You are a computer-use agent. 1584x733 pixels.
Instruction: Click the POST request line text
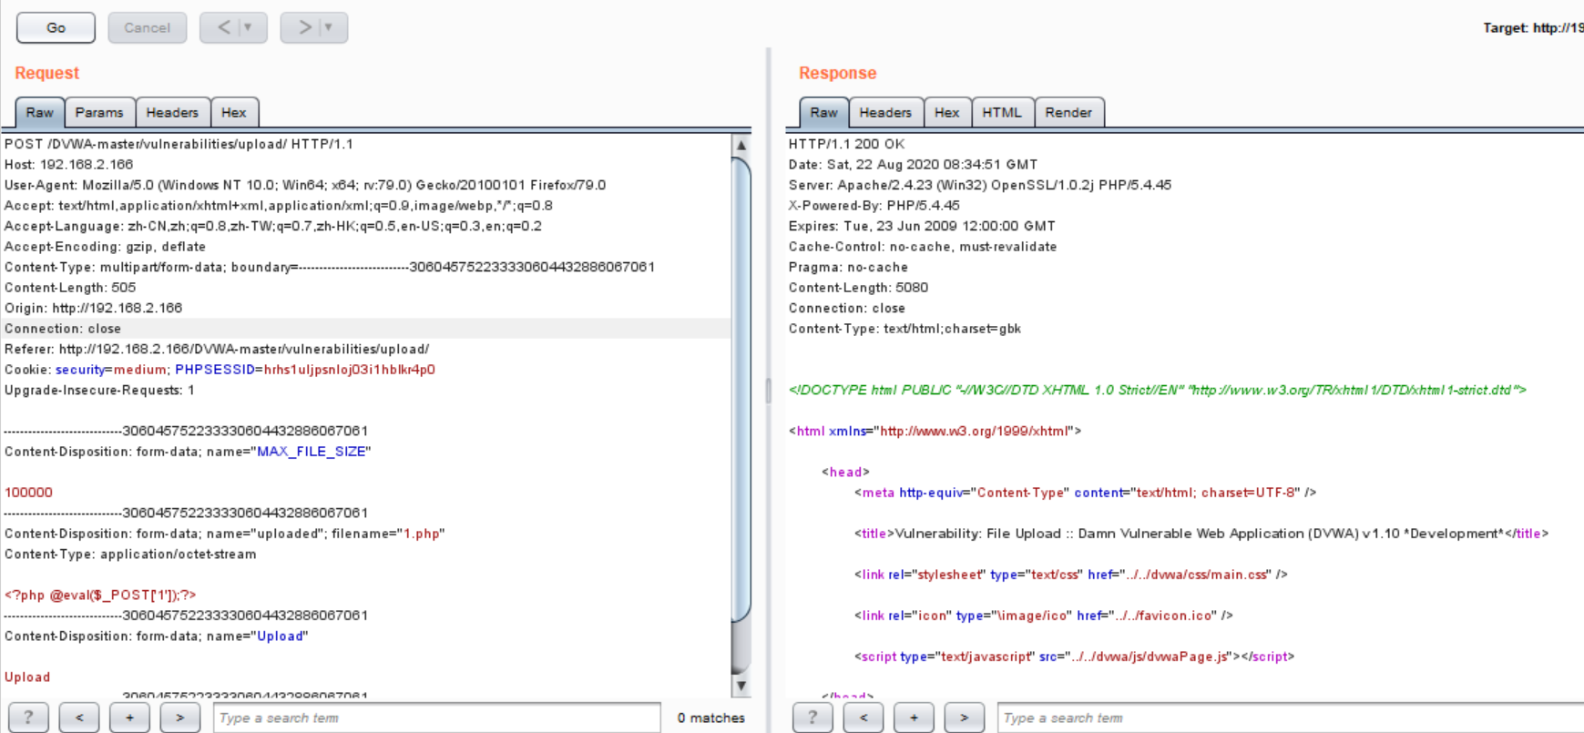coord(179,144)
